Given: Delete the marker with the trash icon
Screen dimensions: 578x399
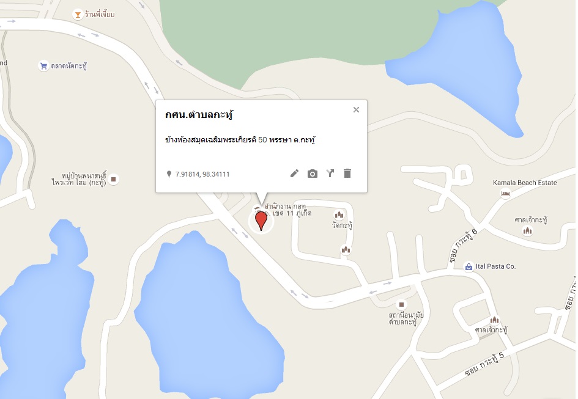Looking at the screenshot, I should [x=347, y=174].
